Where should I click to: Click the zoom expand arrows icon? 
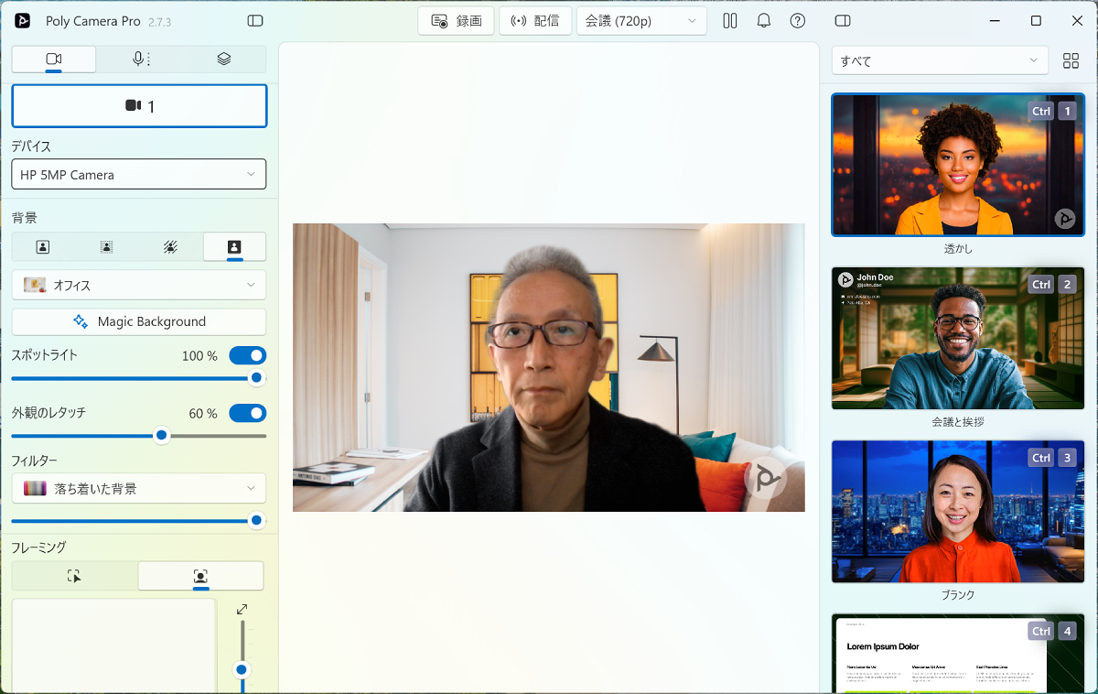tap(242, 610)
